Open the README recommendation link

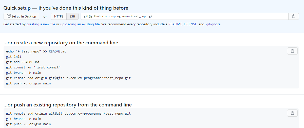[x=175, y=24]
